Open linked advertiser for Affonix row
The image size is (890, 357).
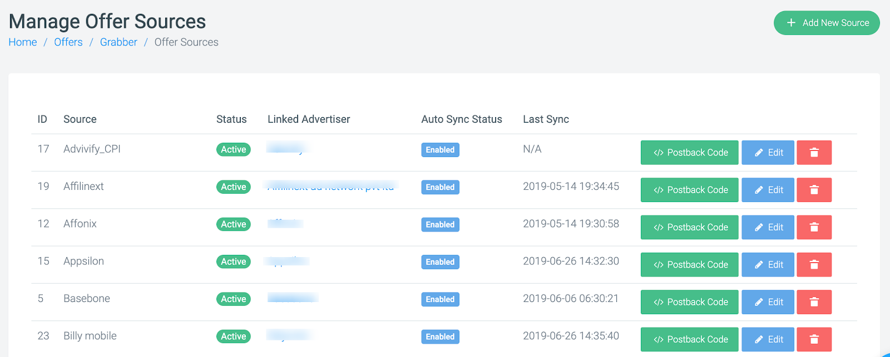point(285,223)
